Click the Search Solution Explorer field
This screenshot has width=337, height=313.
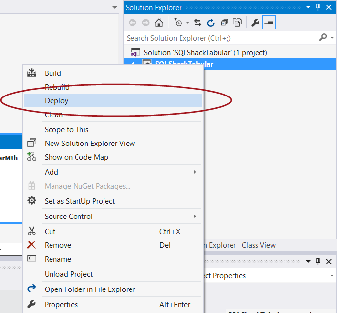pos(221,38)
